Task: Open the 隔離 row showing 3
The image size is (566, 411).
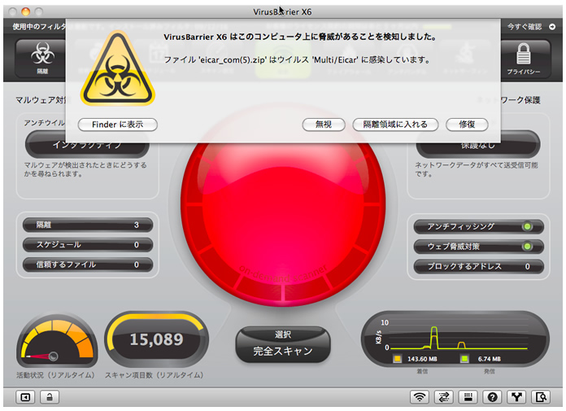Action: tap(88, 225)
